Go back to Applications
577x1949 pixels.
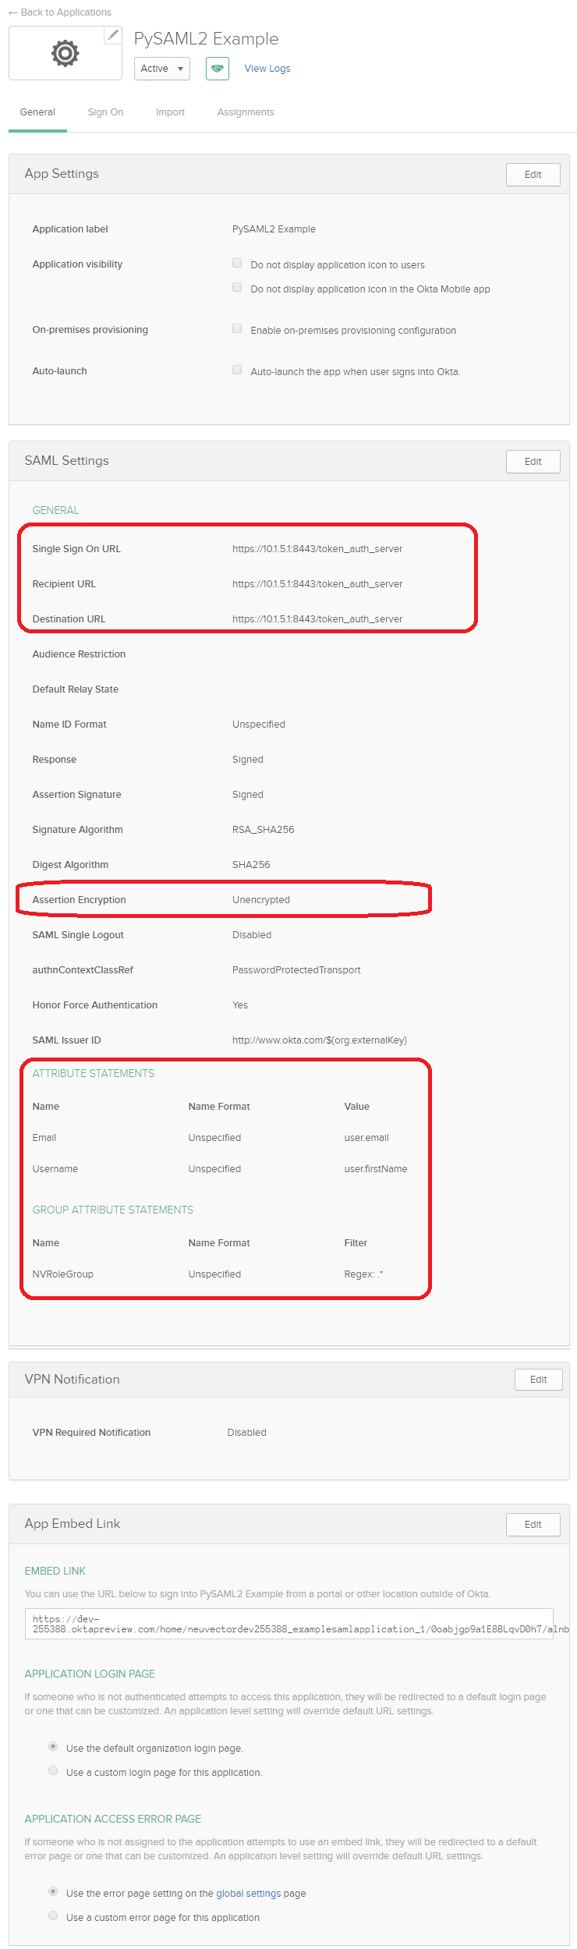(60, 12)
